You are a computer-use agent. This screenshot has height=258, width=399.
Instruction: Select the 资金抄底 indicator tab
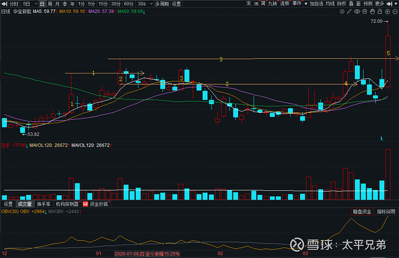99,204
